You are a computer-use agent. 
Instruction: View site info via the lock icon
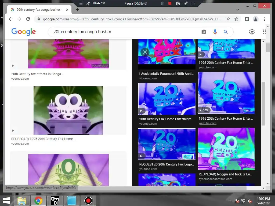tap(39, 19)
